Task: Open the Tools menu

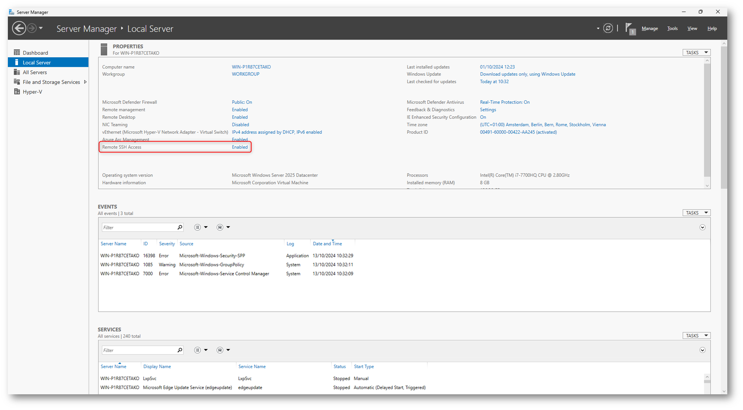Action: (x=672, y=28)
